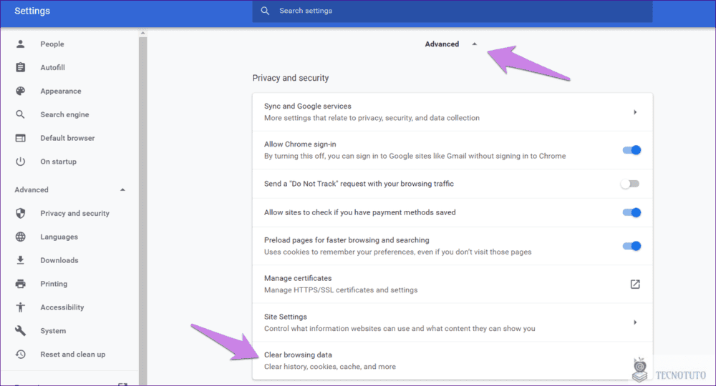This screenshot has width=716, height=386.
Task: Click the Privacy and security shield icon
Action: pos(20,213)
